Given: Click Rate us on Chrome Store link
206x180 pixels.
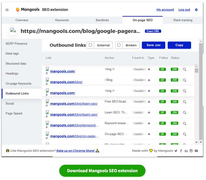Looking at the screenshot, I should click(76, 151).
